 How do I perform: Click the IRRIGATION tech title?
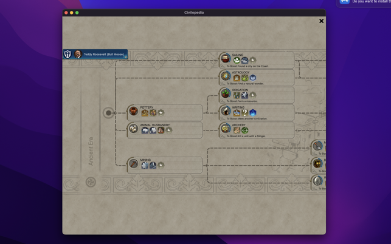[240, 90]
